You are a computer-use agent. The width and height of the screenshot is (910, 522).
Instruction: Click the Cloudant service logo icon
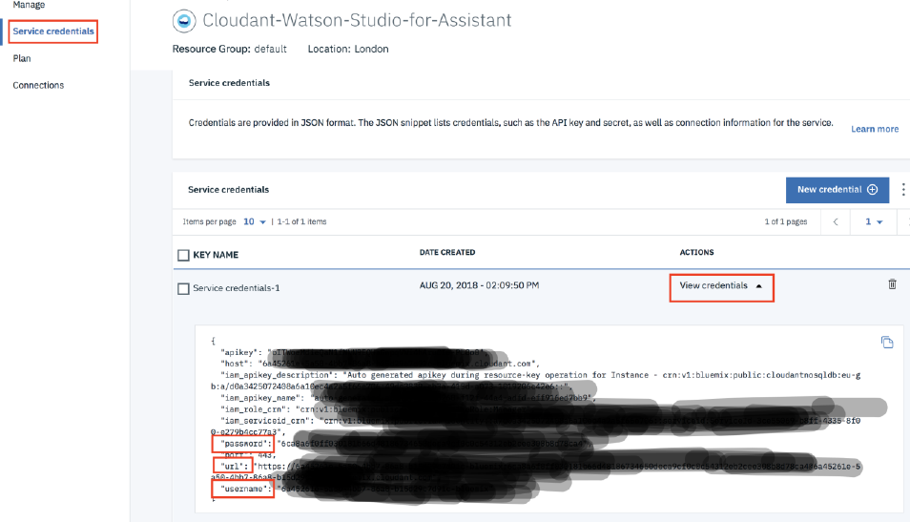(184, 21)
